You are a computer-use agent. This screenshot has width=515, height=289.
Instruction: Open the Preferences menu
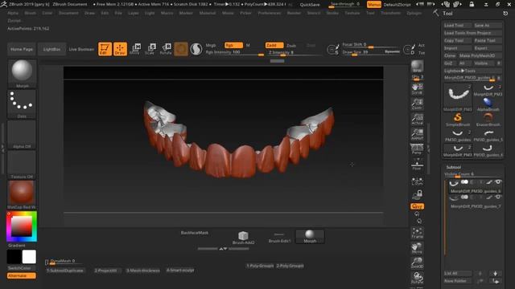pos(270,13)
